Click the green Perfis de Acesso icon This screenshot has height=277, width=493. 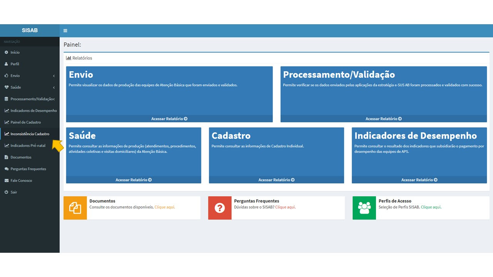click(364, 208)
